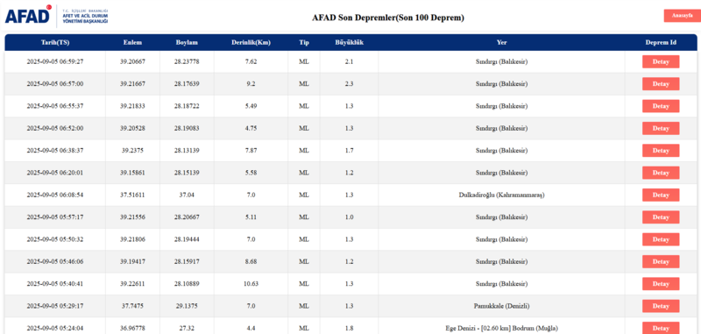Click the Büyüklük column header
This screenshot has width=701, height=334.
pos(349,42)
